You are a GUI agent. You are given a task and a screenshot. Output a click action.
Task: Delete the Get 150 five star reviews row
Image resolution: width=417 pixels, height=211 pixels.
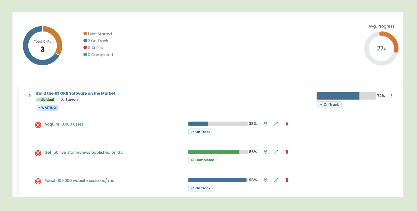click(x=287, y=152)
